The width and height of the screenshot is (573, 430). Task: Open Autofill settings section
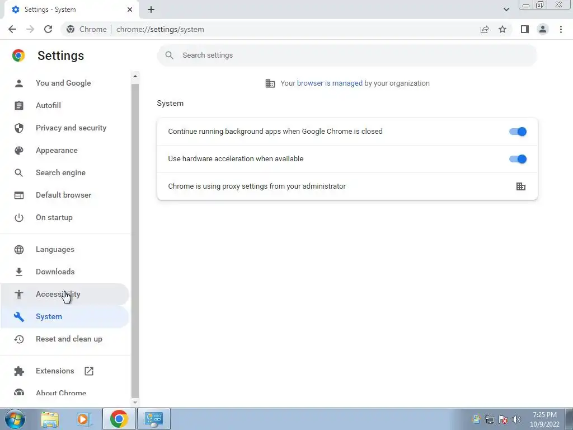tap(64, 105)
